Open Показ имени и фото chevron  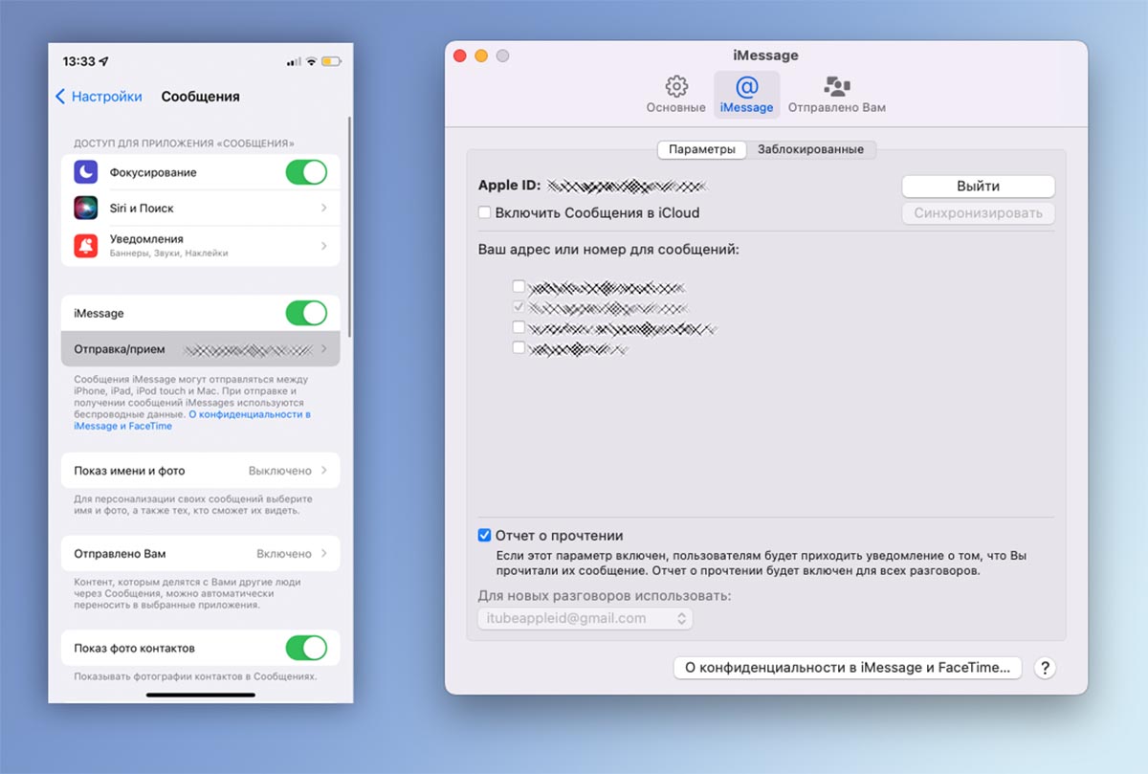pyautogui.click(x=323, y=471)
